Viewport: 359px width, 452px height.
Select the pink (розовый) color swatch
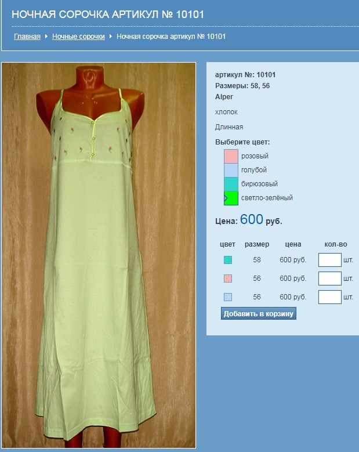[x=231, y=156]
